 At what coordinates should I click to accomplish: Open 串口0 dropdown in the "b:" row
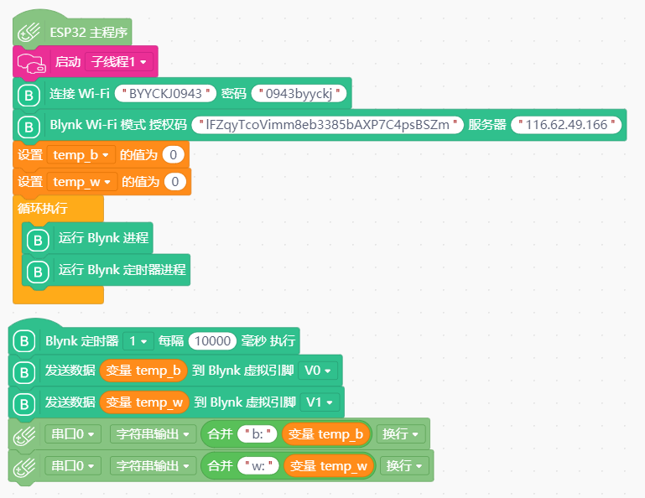pos(73,433)
